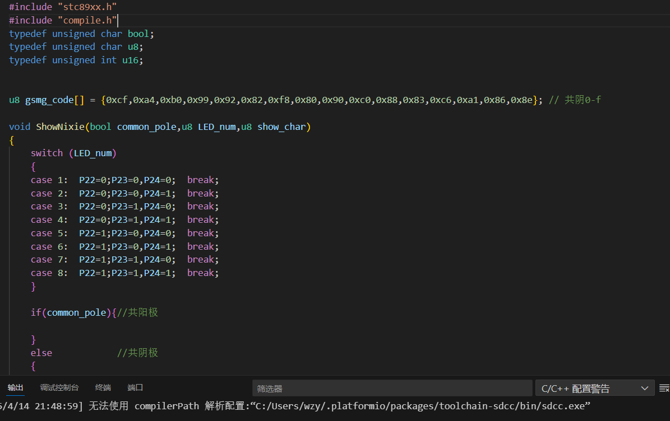Viewport: 670px width, 421px height.
Task: Click the 筛选器 filter input box
Action: click(x=391, y=388)
